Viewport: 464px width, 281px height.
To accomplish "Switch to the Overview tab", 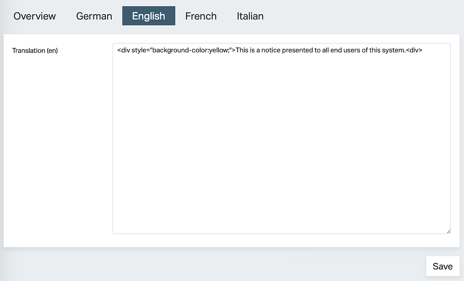I will (35, 16).
